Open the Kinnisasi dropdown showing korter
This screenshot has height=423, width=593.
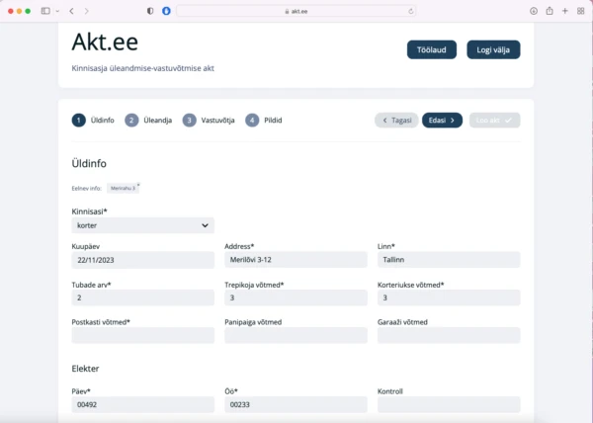pyautogui.click(x=142, y=225)
